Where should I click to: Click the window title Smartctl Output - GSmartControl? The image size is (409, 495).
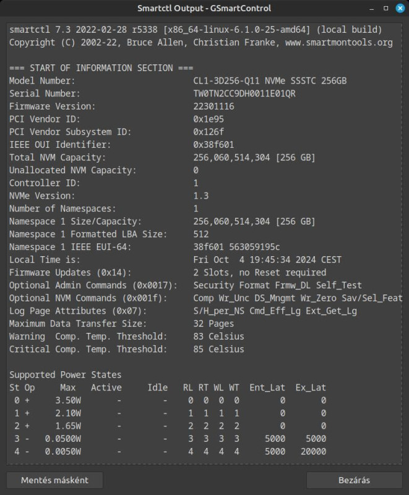pos(204,8)
